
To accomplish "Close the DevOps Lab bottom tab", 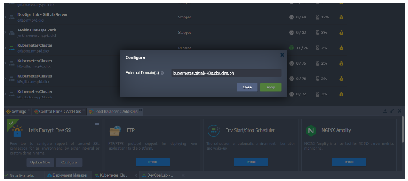I will (183, 175).
